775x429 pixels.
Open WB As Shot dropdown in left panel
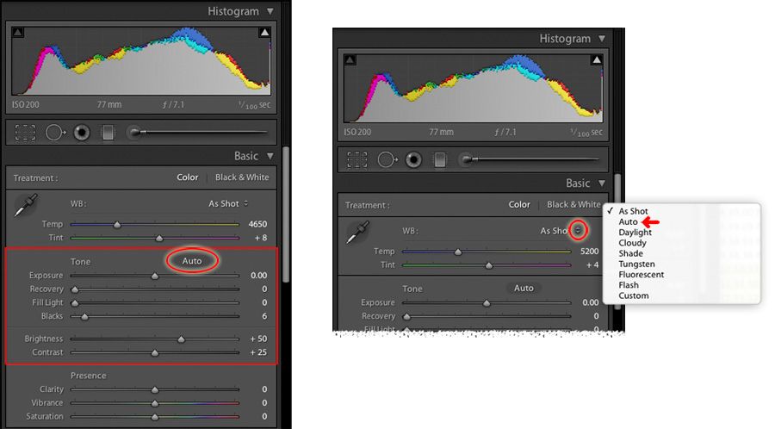(228, 203)
